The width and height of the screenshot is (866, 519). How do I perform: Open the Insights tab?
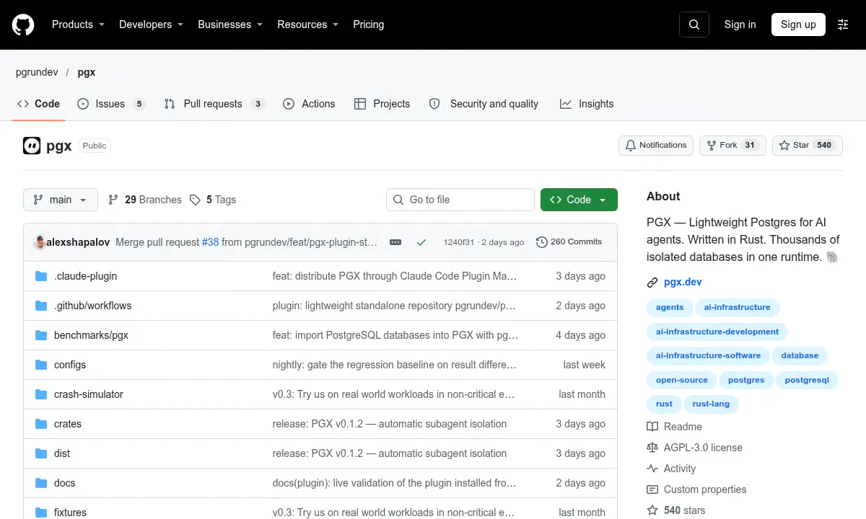(587, 104)
